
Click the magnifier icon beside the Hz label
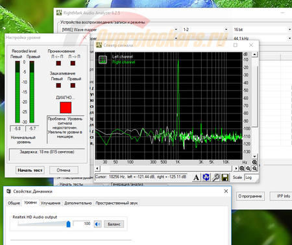(254, 162)
